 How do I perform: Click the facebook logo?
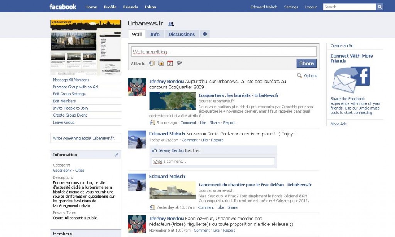63,7
